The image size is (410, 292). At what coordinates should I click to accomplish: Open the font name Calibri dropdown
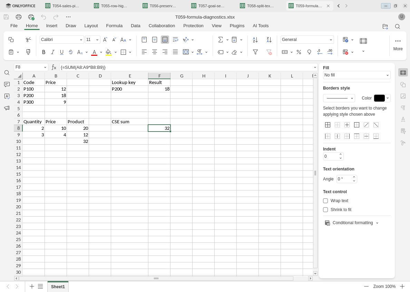[x=81, y=40]
